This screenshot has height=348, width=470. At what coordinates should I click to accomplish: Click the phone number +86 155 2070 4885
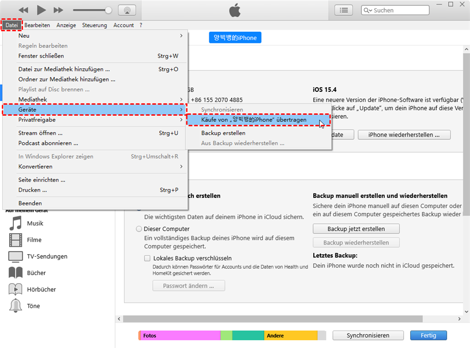point(217,100)
